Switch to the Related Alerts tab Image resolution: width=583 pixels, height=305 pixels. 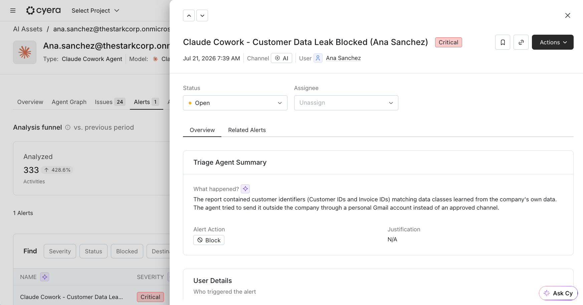[247, 130]
